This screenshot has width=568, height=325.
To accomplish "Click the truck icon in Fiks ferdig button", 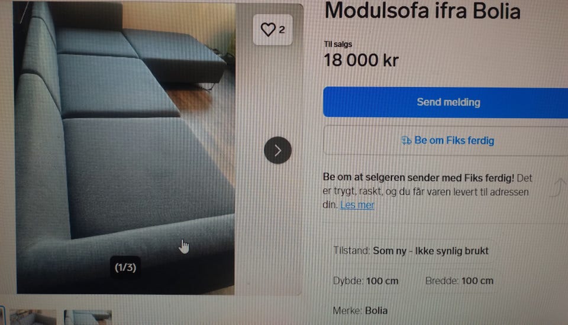I will click(x=406, y=141).
